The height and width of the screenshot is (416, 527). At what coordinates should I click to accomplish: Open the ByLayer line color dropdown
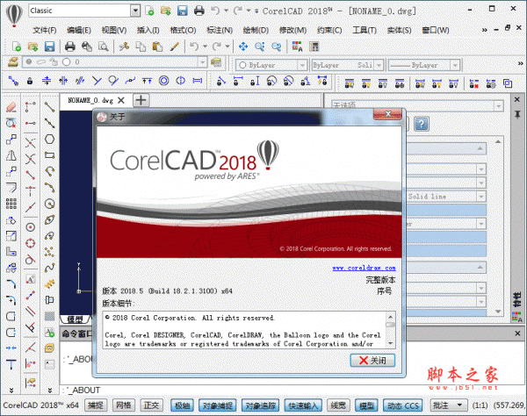(302, 65)
